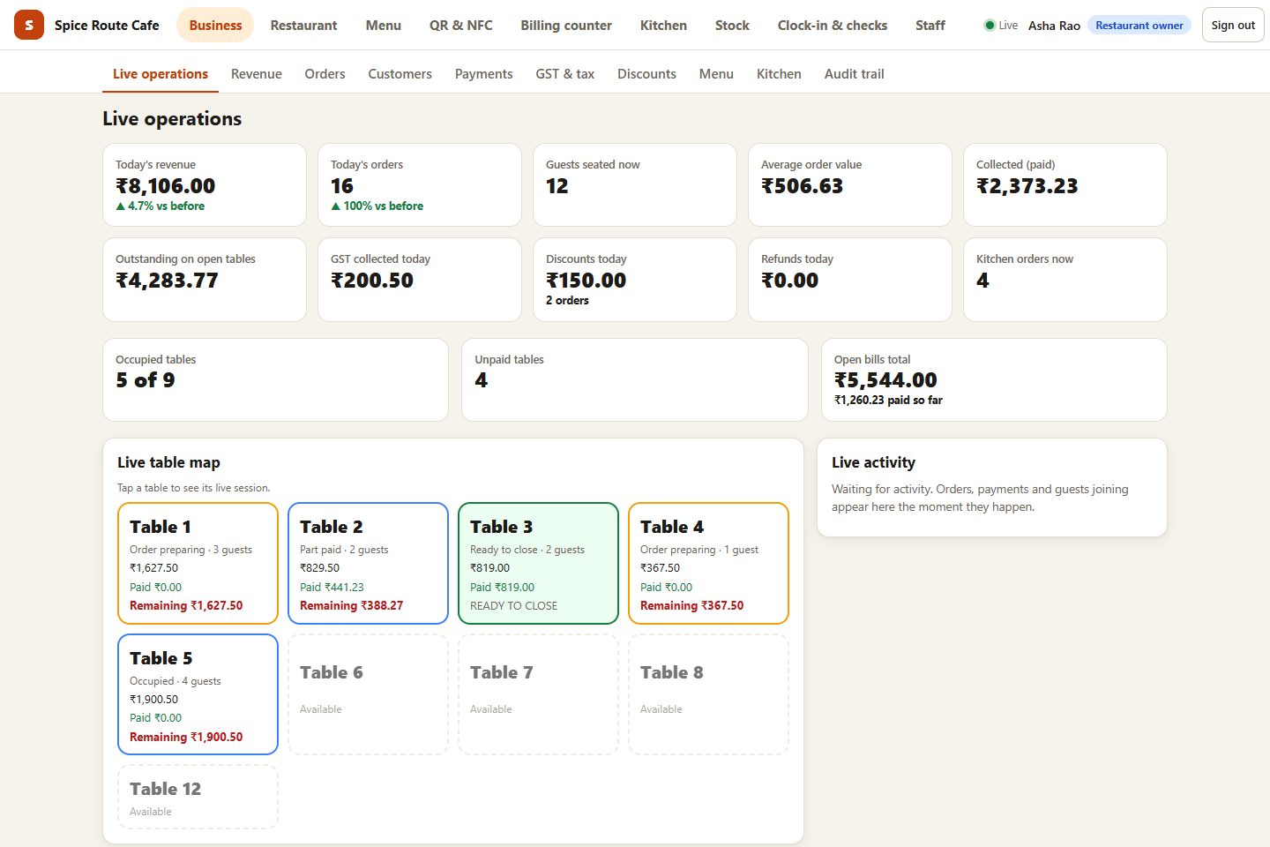The height and width of the screenshot is (847, 1270).
Task: Click the Spice Route Cafe logo icon
Action: click(29, 25)
